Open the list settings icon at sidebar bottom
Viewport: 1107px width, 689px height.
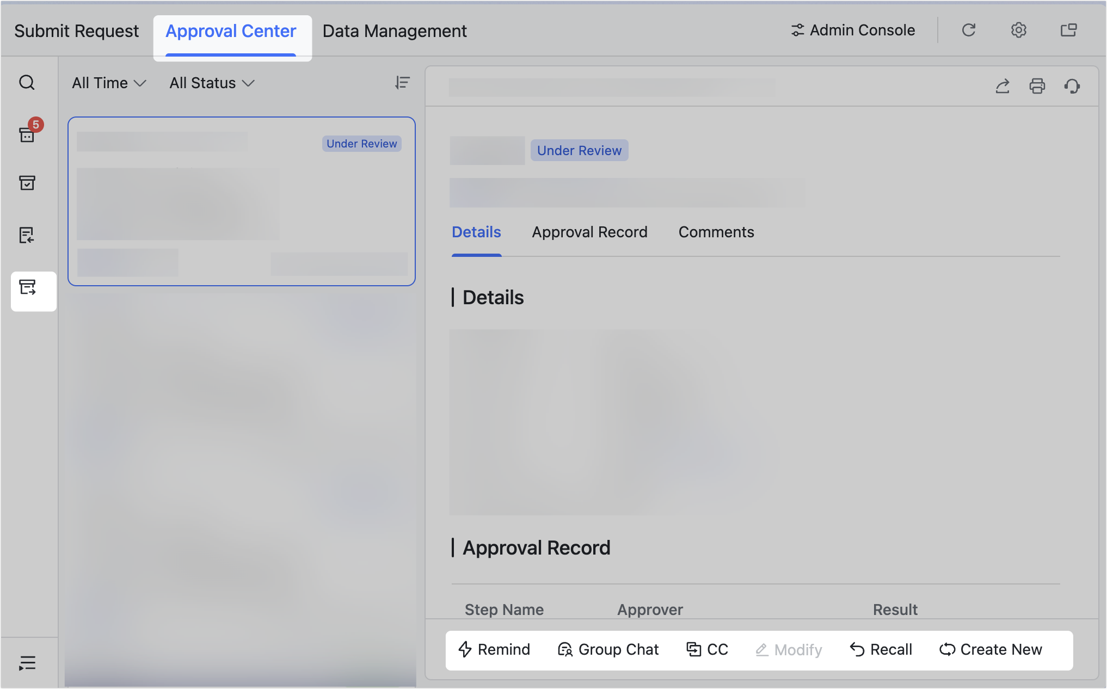[27, 662]
